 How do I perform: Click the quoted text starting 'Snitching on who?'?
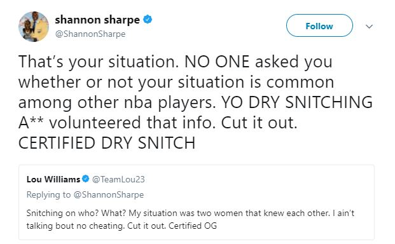[190, 219]
